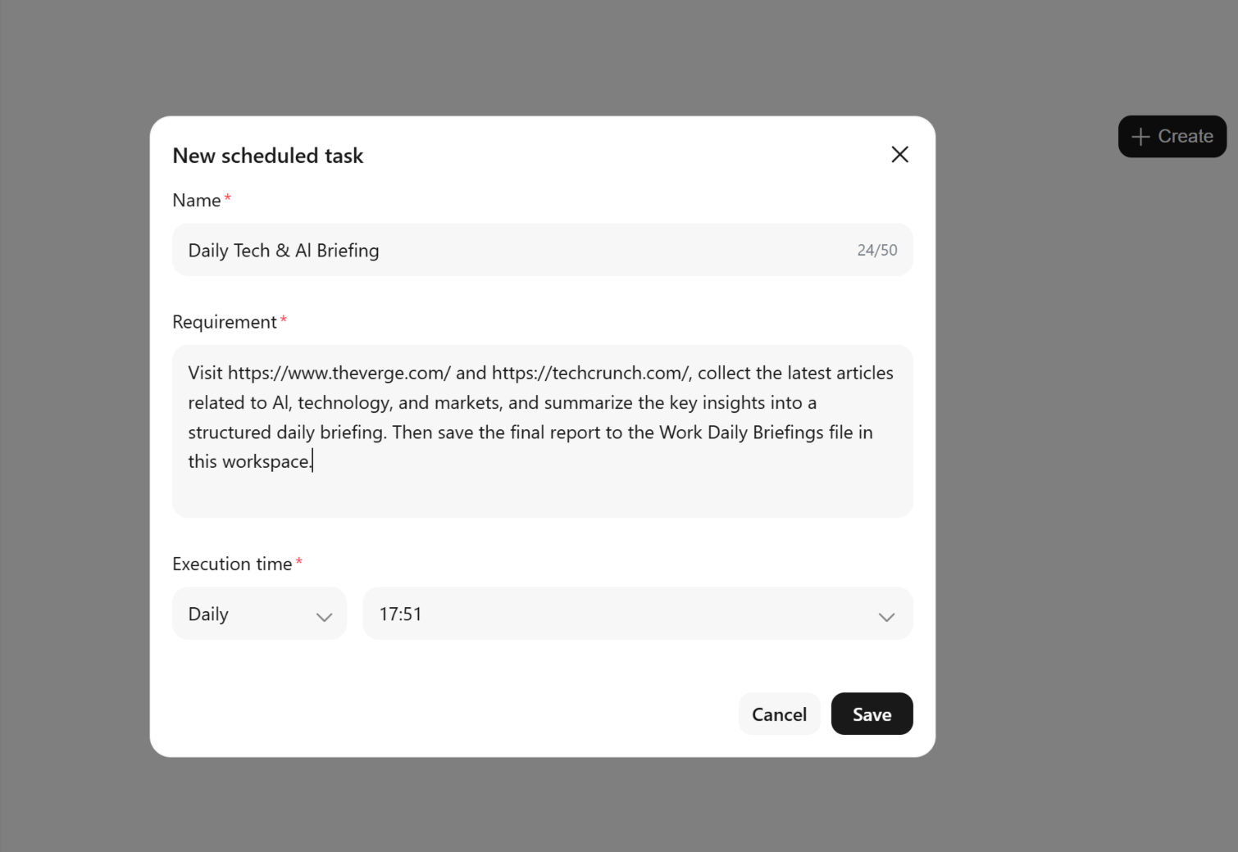Image resolution: width=1238 pixels, height=852 pixels.
Task: Click the Daily Tech & AI Briefing text
Action: (284, 251)
